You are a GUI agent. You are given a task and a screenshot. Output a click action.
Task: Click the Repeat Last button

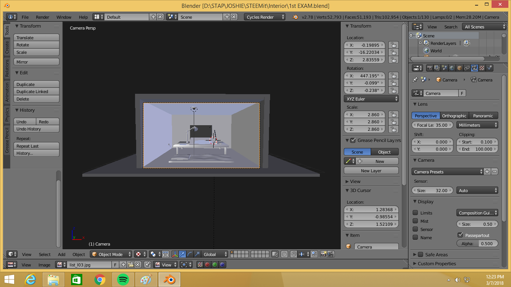(37, 146)
